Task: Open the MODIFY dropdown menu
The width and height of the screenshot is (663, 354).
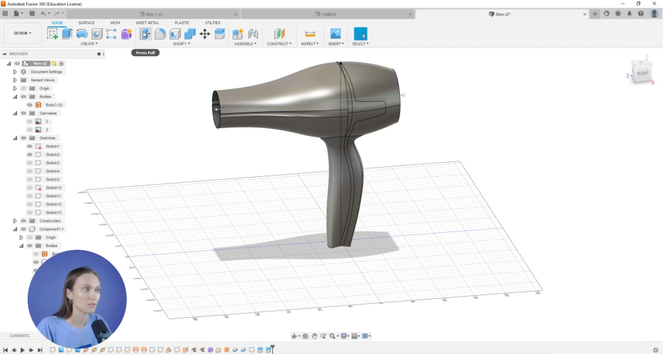Action: (x=182, y=43)
